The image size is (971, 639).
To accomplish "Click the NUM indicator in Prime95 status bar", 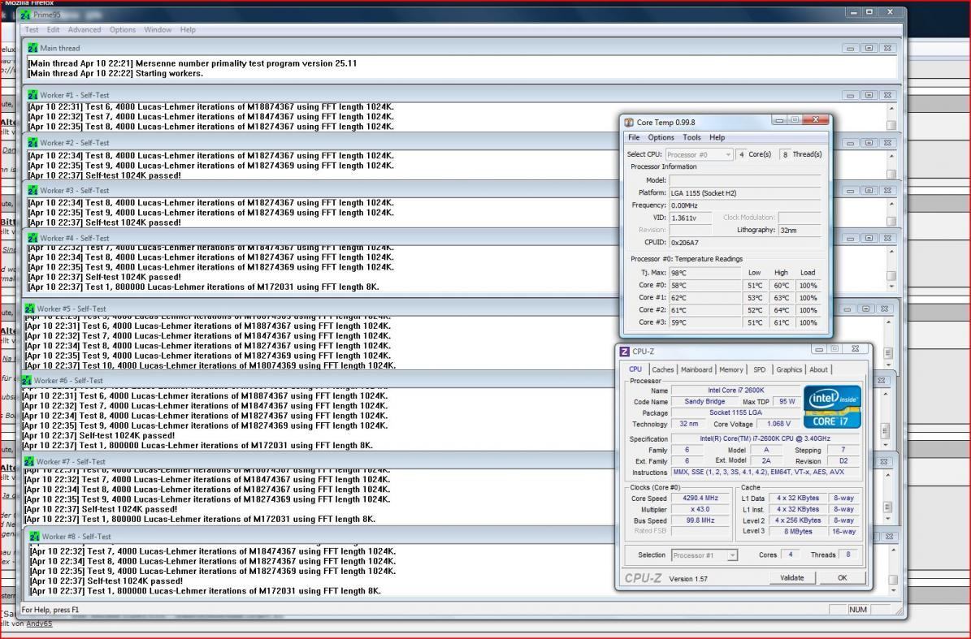I will [x=858, y=610].
